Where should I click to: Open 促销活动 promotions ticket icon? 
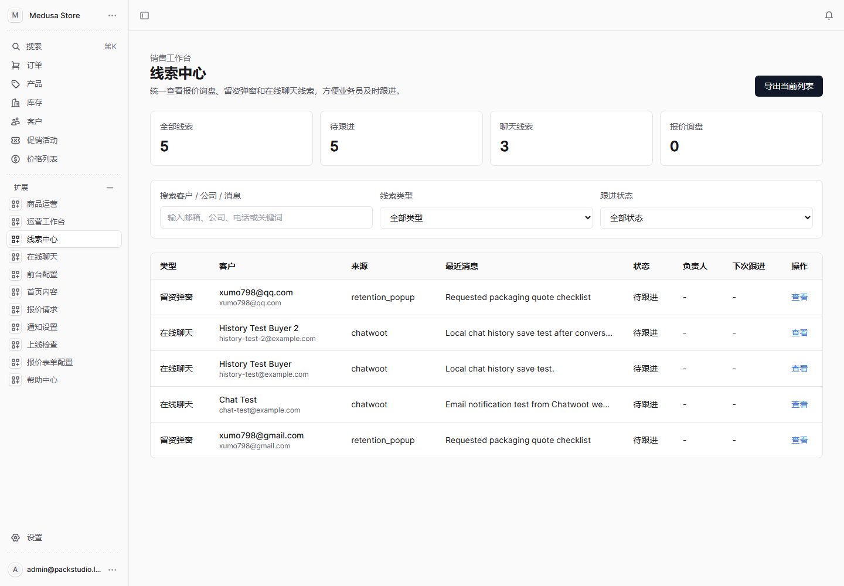16,140
